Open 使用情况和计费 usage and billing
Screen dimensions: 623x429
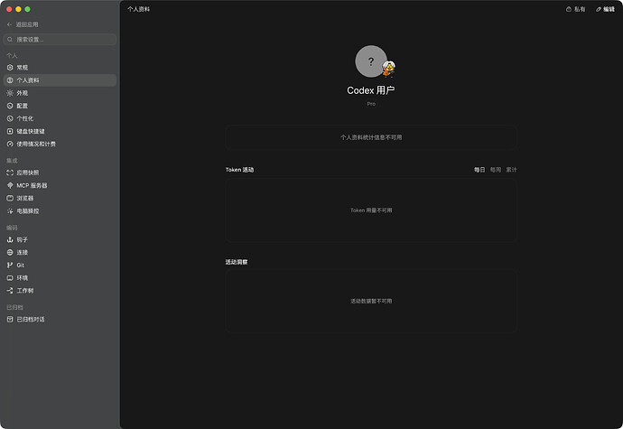(60, 144)
